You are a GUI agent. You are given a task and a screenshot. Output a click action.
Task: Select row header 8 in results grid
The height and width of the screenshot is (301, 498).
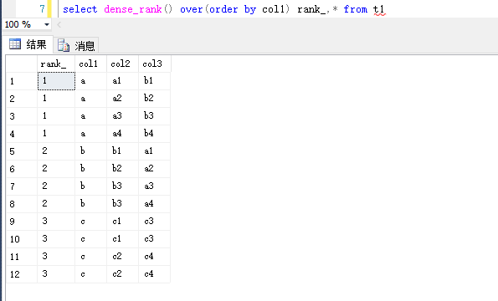point(22,204)
